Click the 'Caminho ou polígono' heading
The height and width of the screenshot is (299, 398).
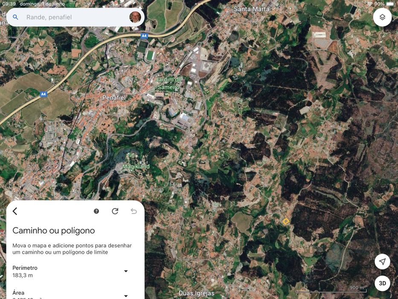point(54,231)
